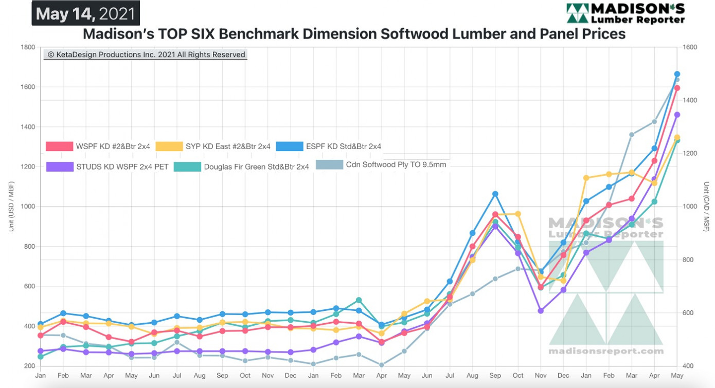
Task: Toggle the purple STUDS KD WSPF legend swatch
Action: point(60,167)
